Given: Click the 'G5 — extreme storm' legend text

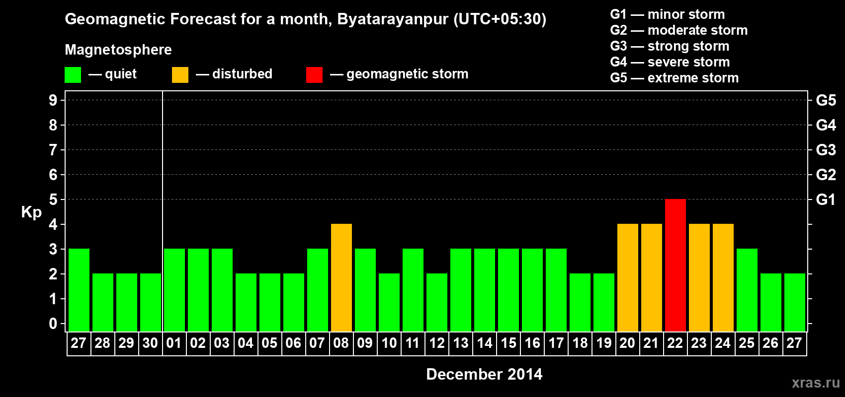Looking at the screenshot, I should coord(675,78).
